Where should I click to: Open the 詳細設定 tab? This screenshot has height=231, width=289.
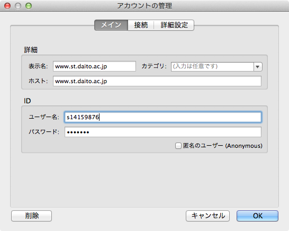tap(174, 25)
